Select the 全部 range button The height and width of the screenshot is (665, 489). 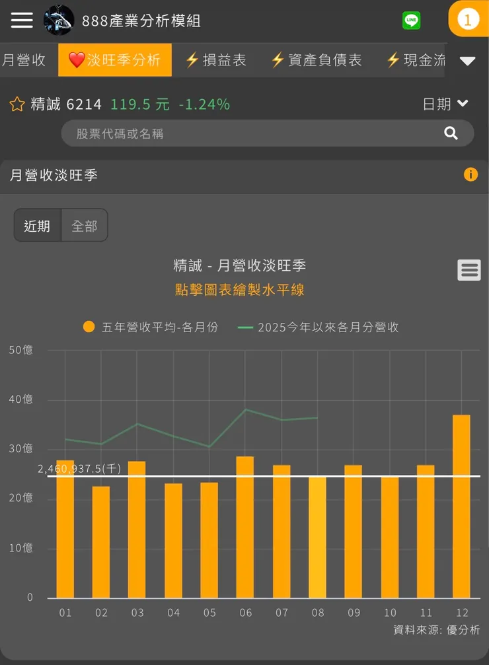85,226
